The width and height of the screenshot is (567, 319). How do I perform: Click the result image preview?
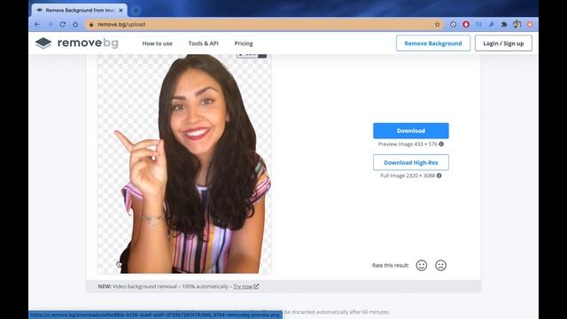tap(184, 163)
